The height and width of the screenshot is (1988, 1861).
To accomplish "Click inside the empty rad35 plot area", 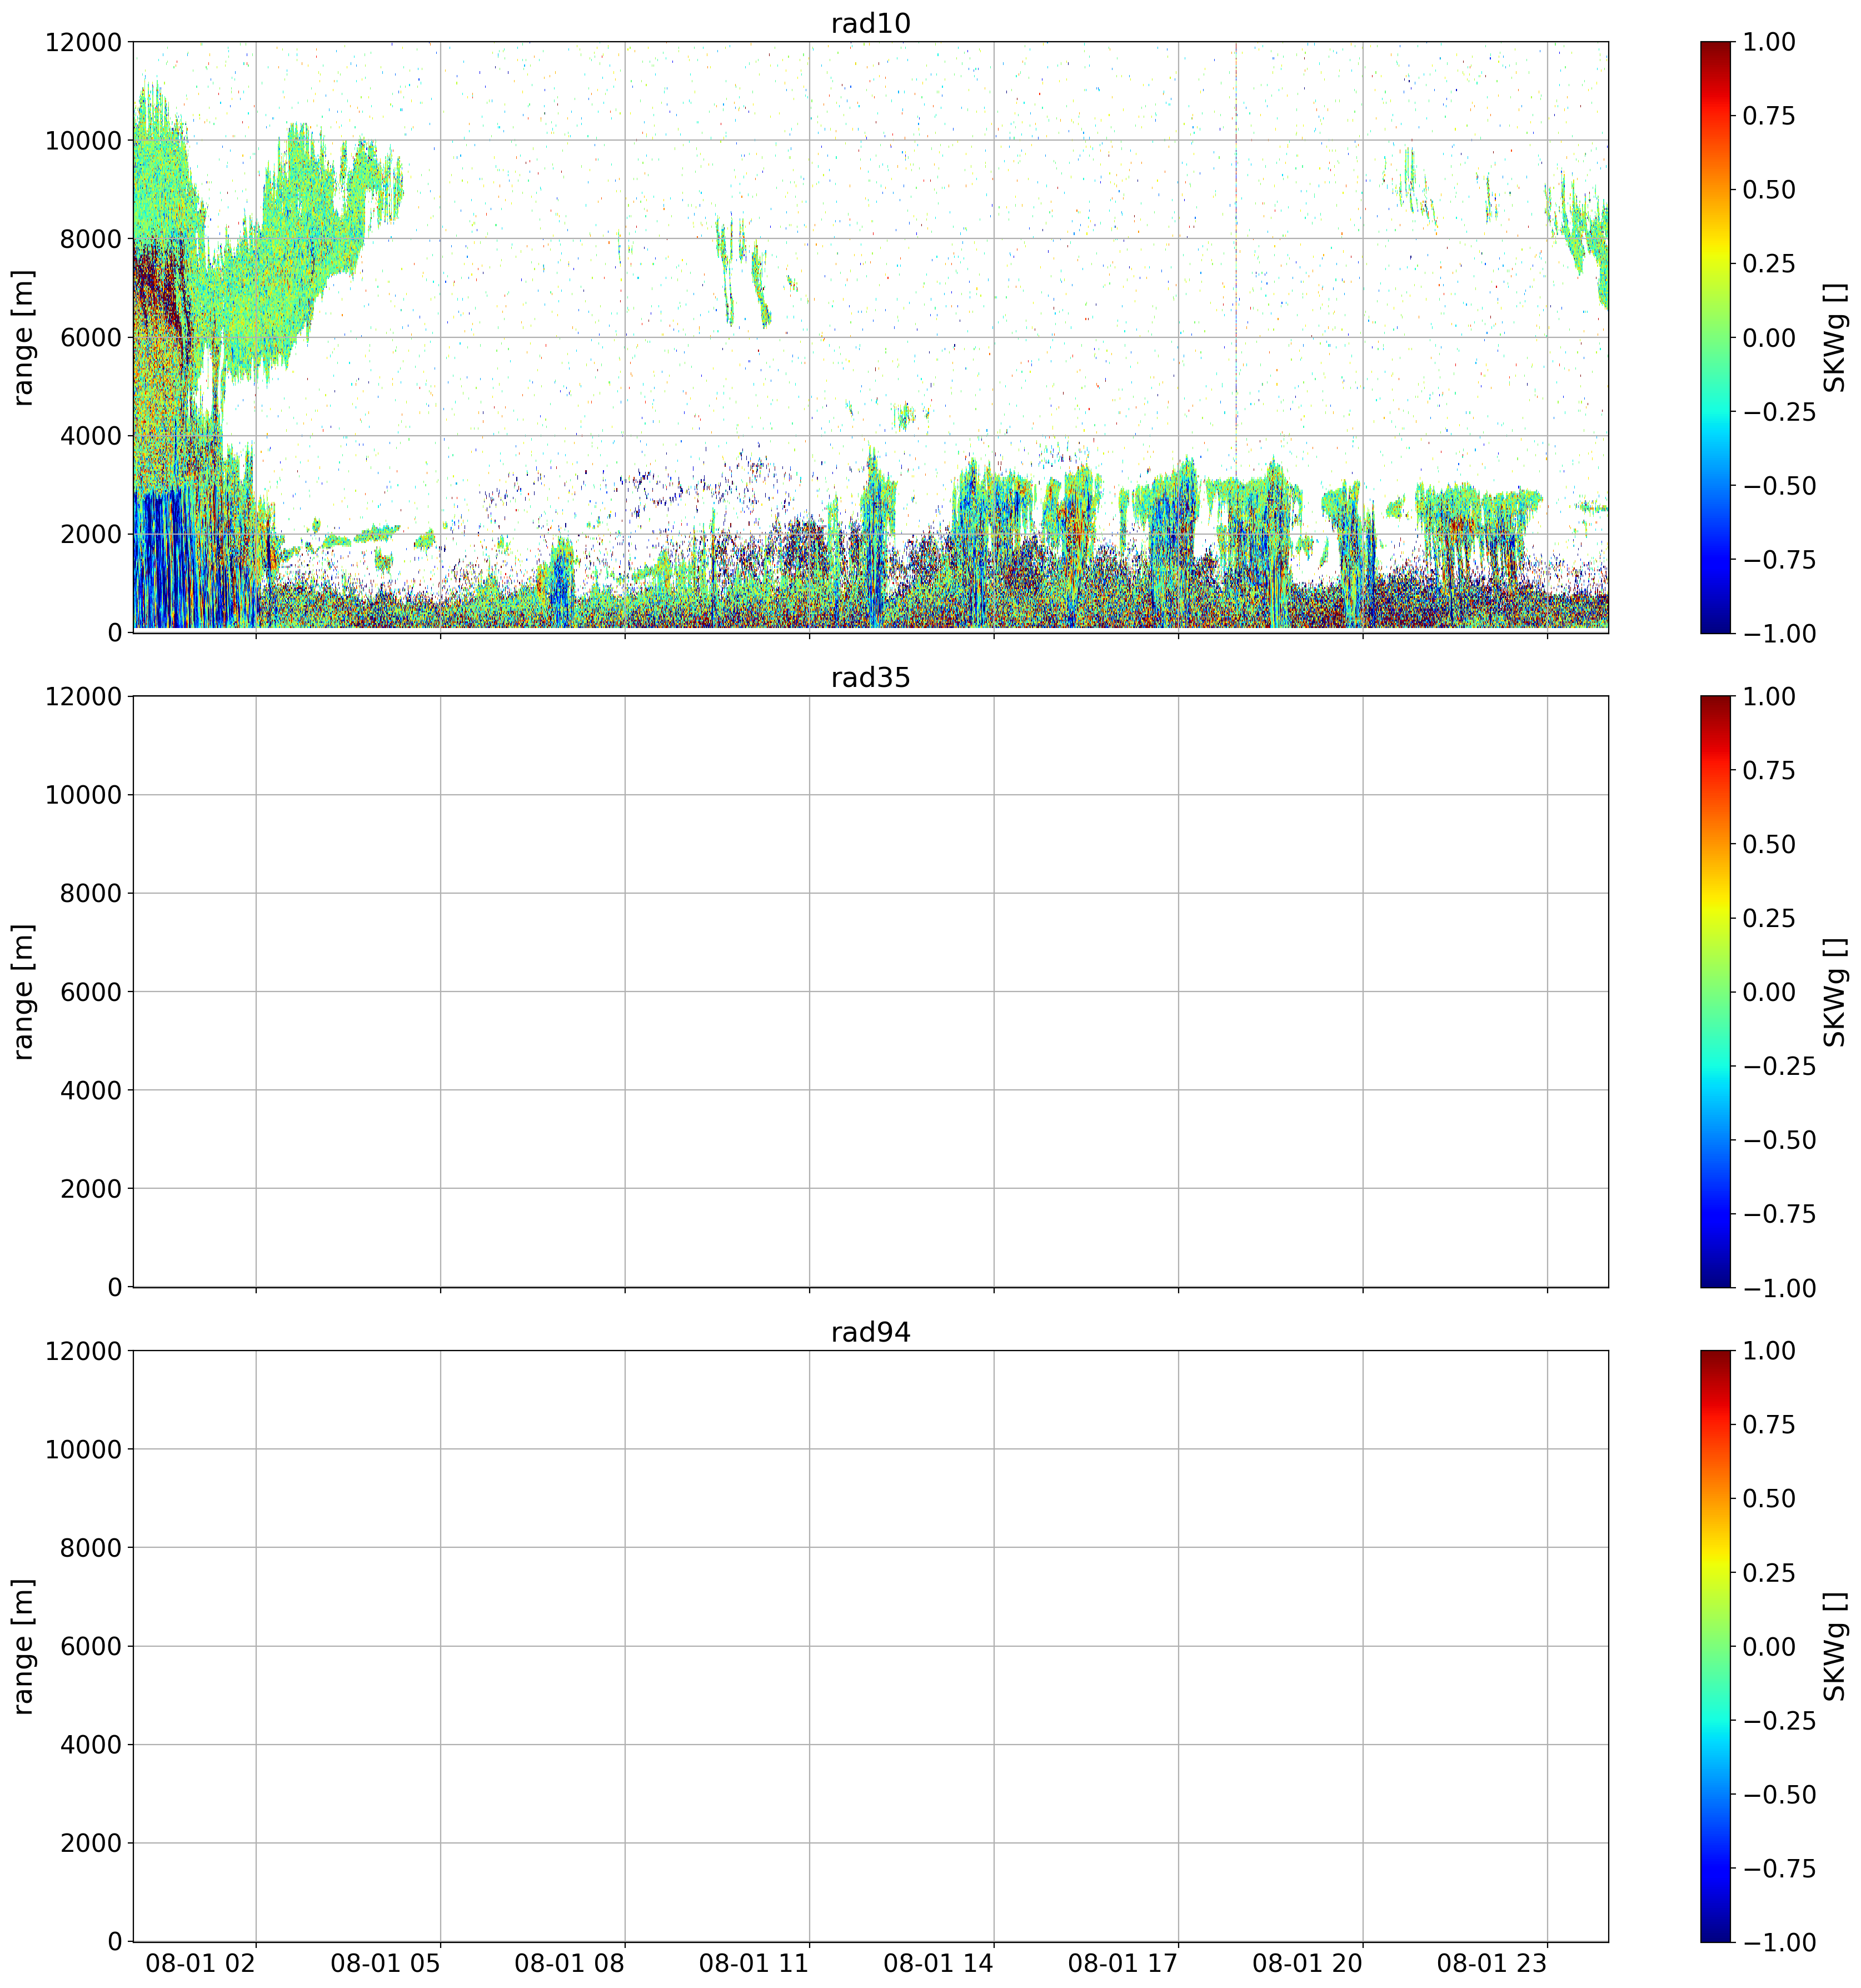I will coord(870,991).
